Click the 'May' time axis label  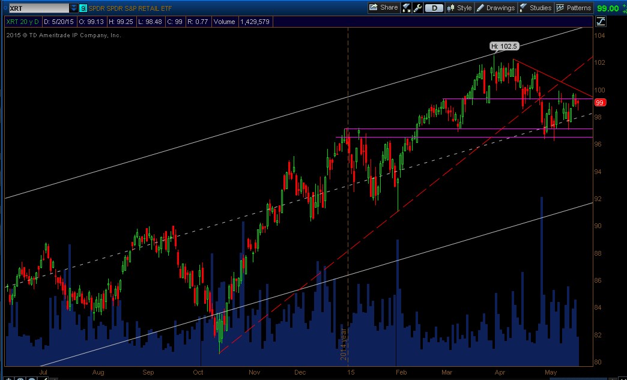(x=551, y=372)
